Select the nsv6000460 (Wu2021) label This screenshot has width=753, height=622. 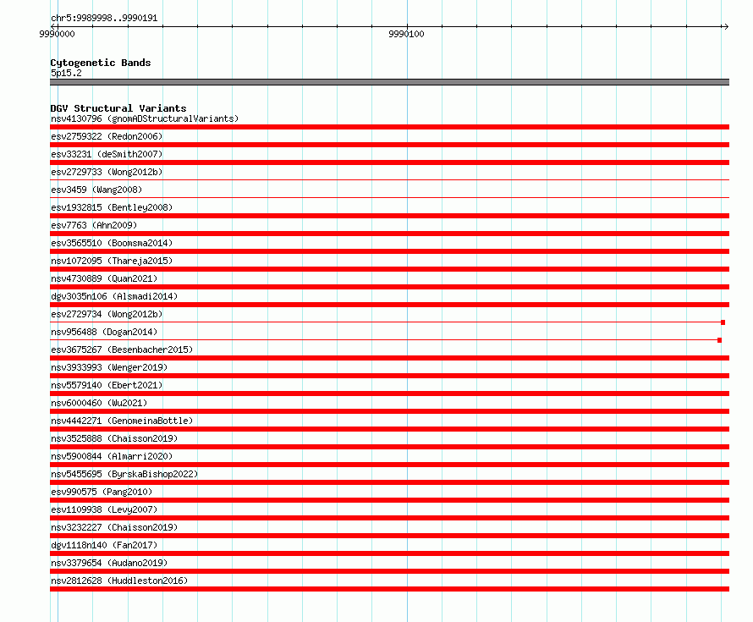click(99, 403)
